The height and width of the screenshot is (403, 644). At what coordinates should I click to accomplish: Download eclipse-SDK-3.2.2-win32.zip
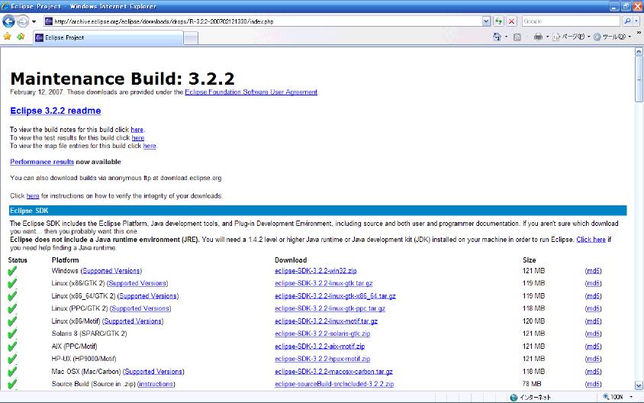315,271
